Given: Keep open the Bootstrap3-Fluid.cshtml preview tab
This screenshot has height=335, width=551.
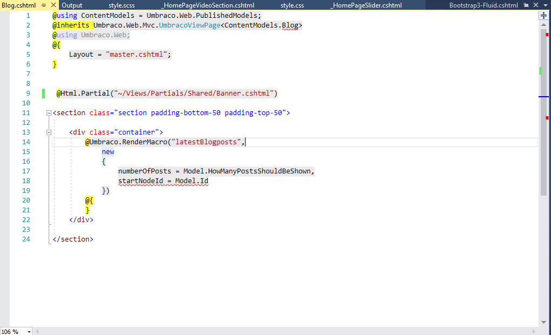Looking at the screenshot, I should 526,5.
